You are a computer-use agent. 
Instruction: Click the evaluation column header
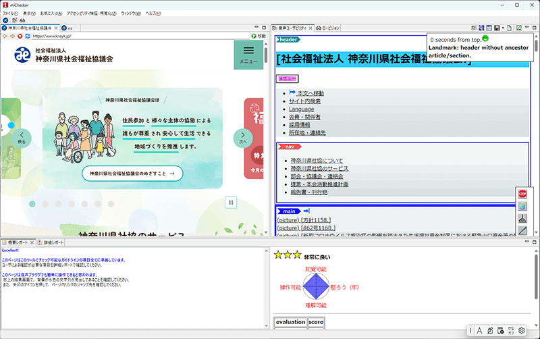tap(290, 322)
